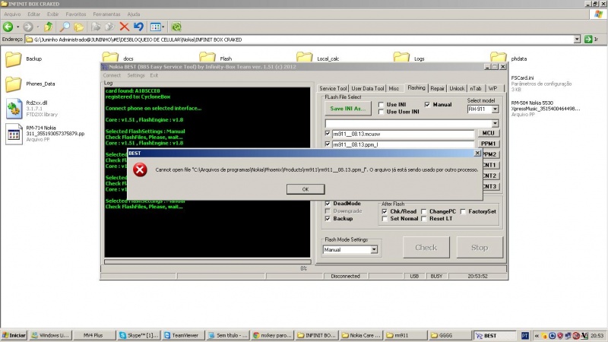Click the Explorer address path field

click(299, 40)
